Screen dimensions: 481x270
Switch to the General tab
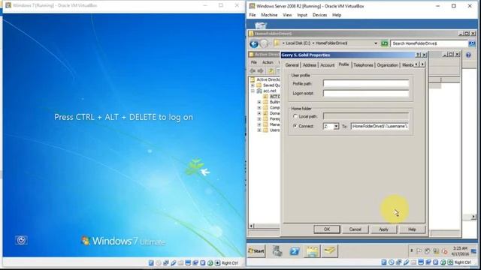292,65
